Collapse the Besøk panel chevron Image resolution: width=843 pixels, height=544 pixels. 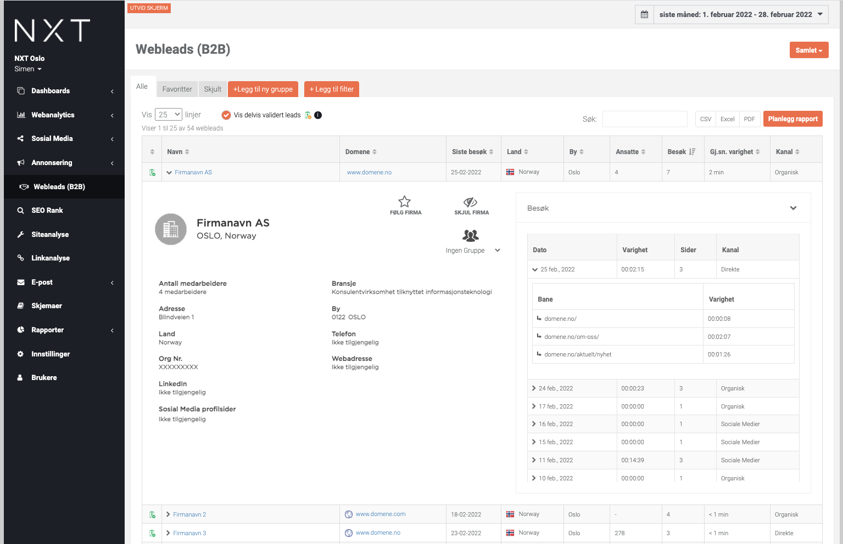coord(793,208)
